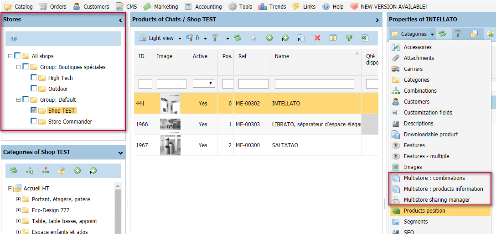The height and width of the screenshot is (234, 496).
Task: Uncheck the Shop TEST checkbox
Action: (34, 110)
